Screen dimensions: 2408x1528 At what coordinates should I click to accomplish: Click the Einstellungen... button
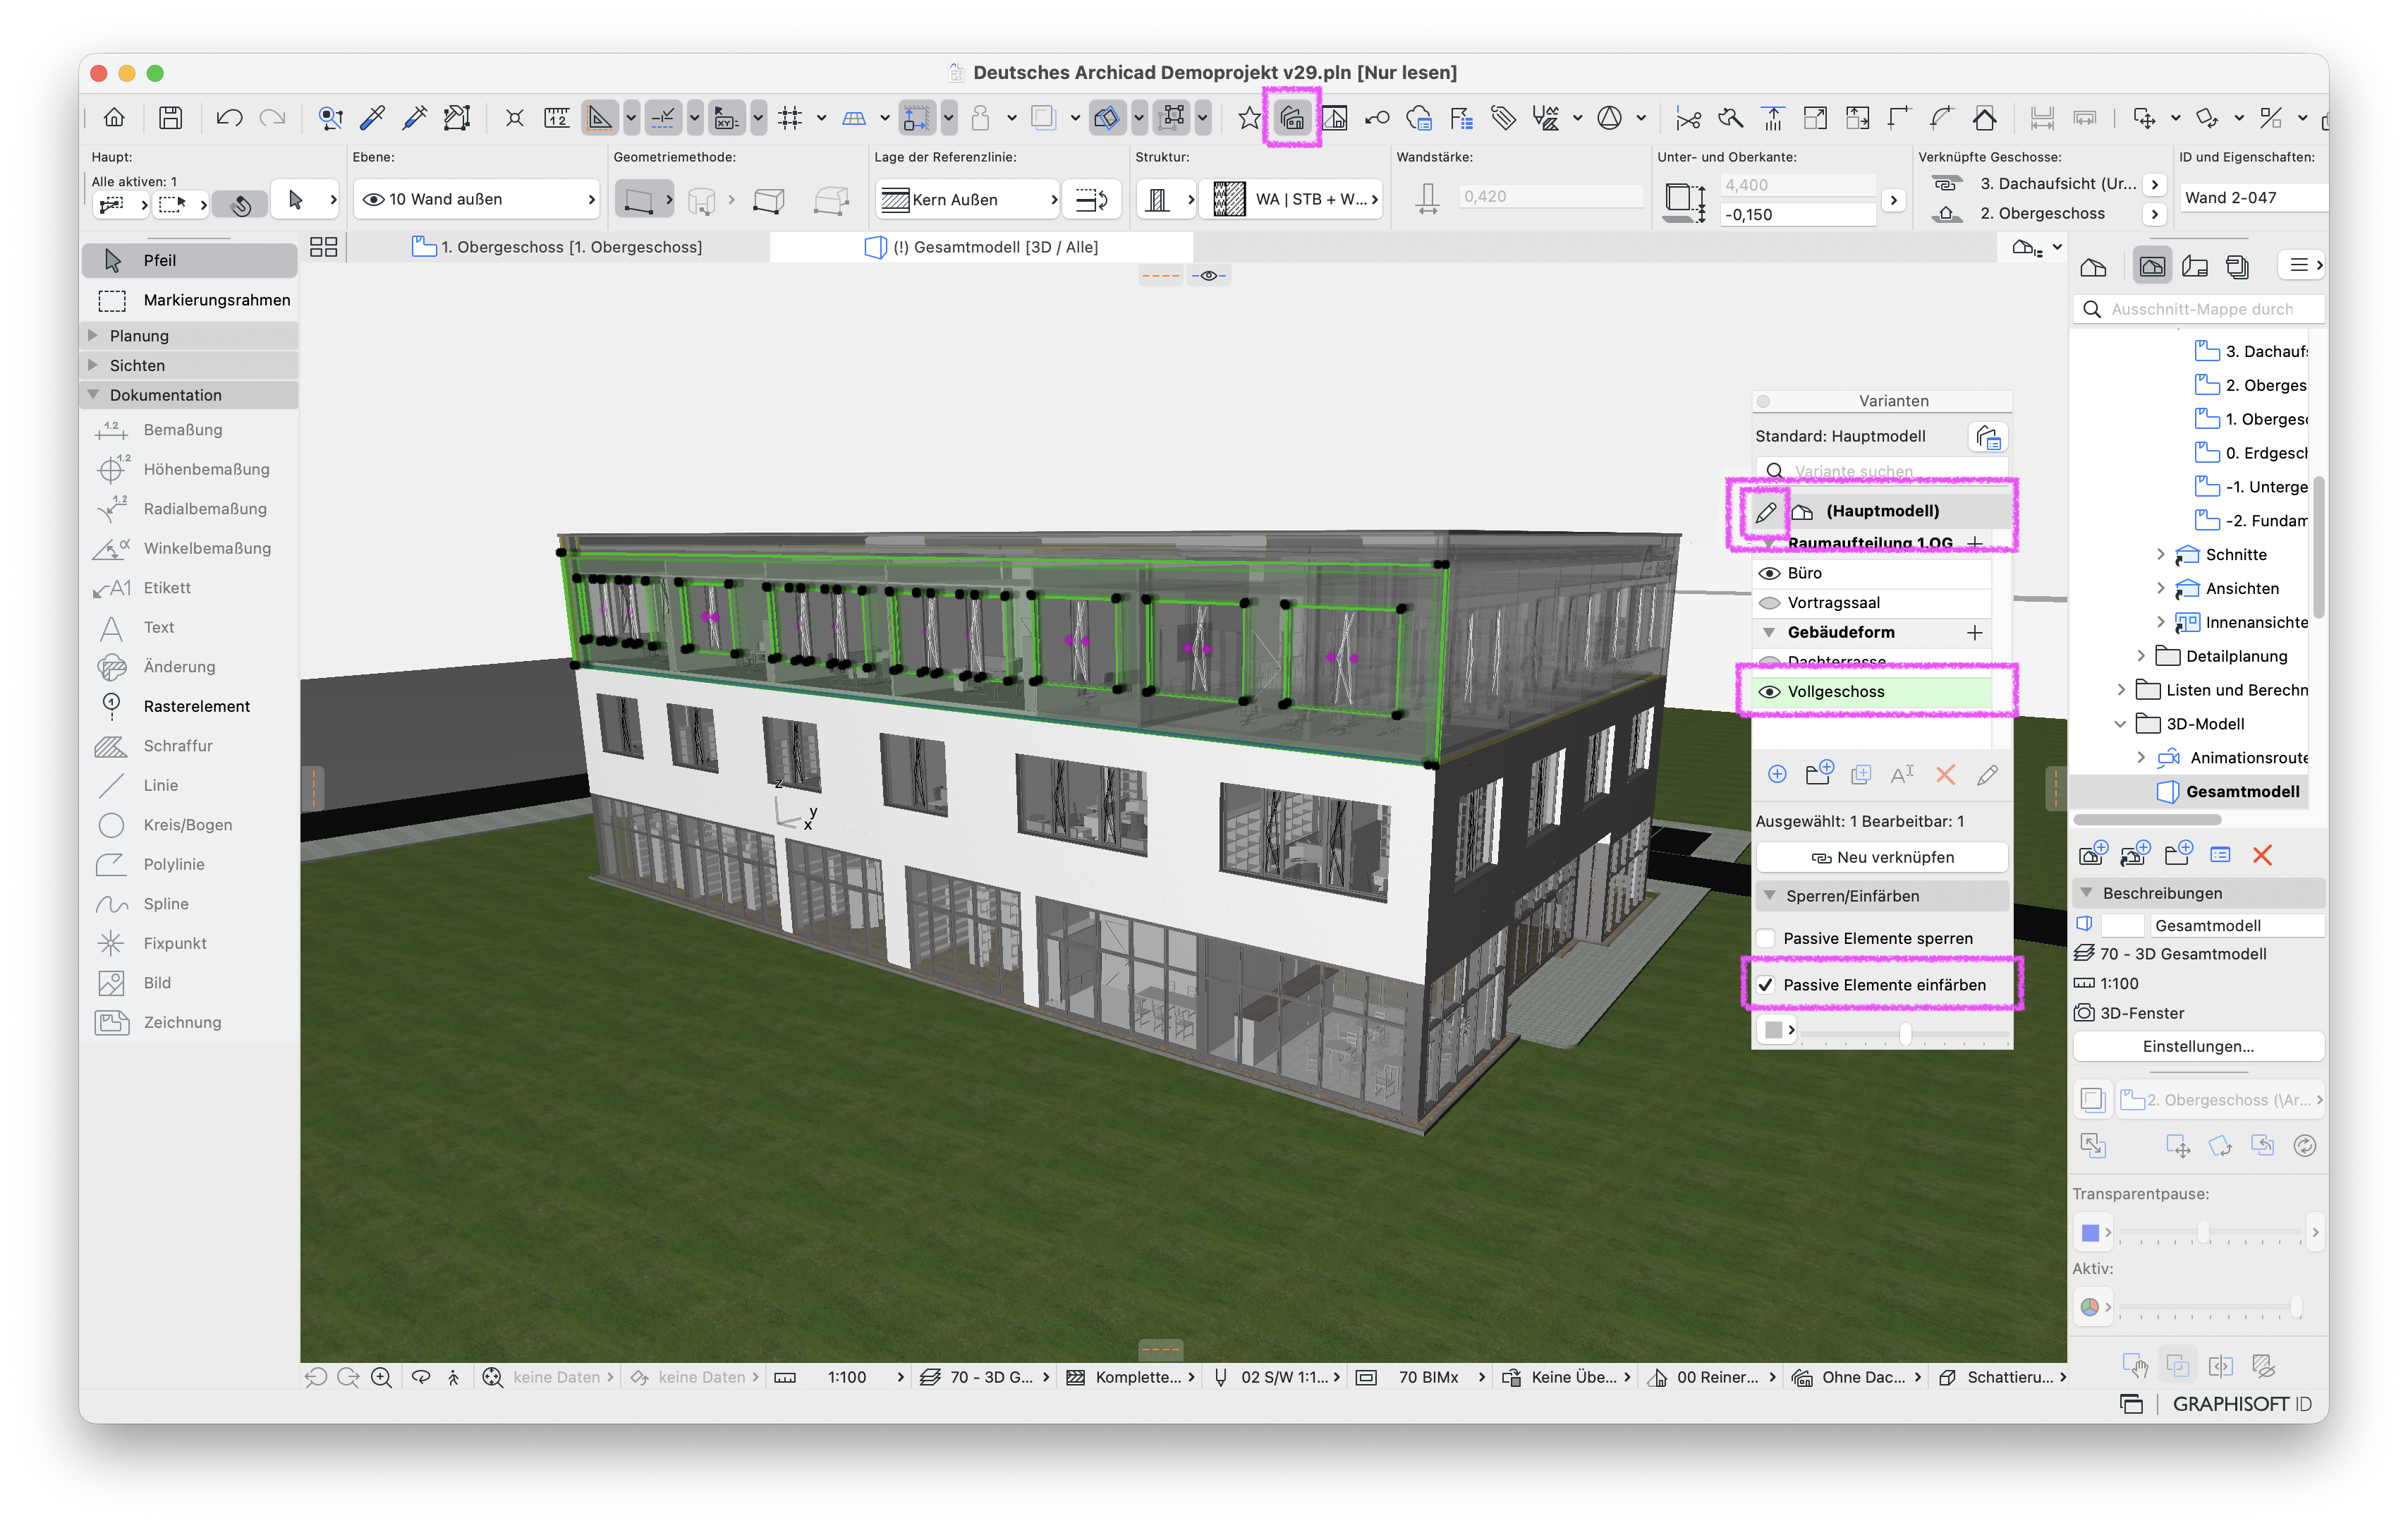click(x=2198, y=1046)
